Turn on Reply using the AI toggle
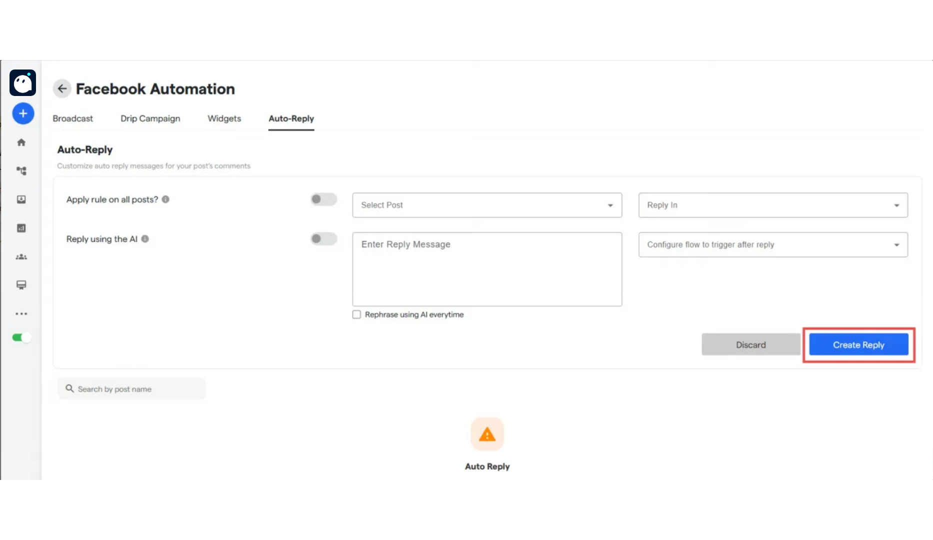This screenshot has width=933, height=540. coord(323,239)
